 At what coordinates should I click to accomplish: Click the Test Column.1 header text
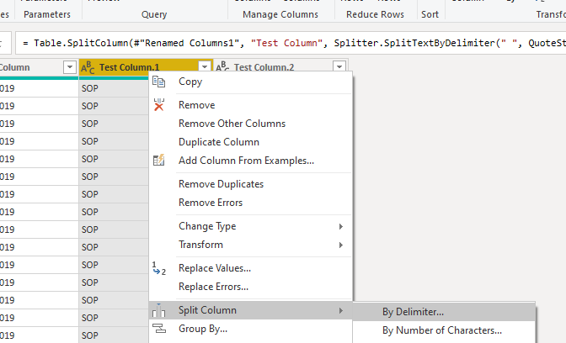pyautogui.click(x=129, y=67)
